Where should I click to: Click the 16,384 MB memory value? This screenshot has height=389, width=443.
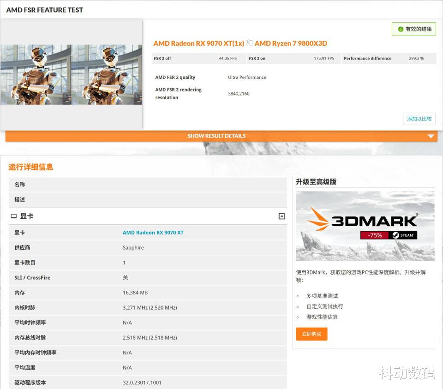(x=135, y=293)
